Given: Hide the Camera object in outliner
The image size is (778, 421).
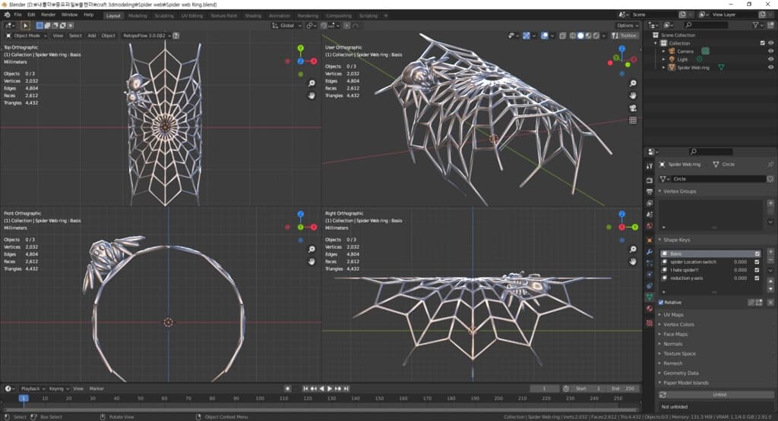Looking at the screenshot, I should pyautogui.click(x=770, y=51).
